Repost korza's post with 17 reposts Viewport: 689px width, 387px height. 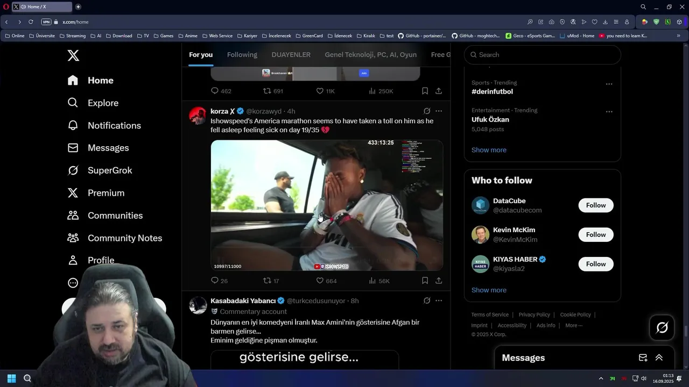point(271,281)
